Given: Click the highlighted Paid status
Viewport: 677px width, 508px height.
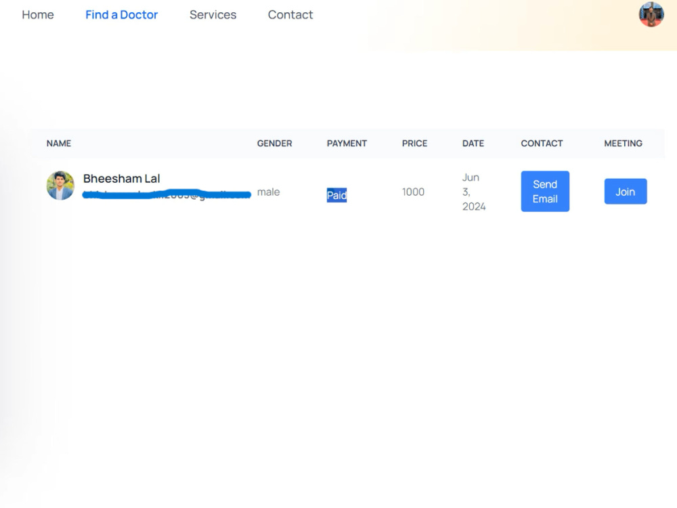Looking at the screenshot, I should [336, 195].
